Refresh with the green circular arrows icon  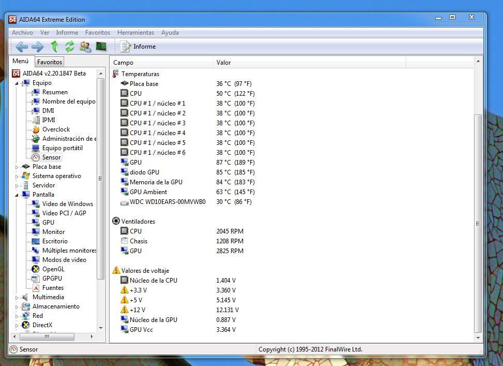[70, 47]
